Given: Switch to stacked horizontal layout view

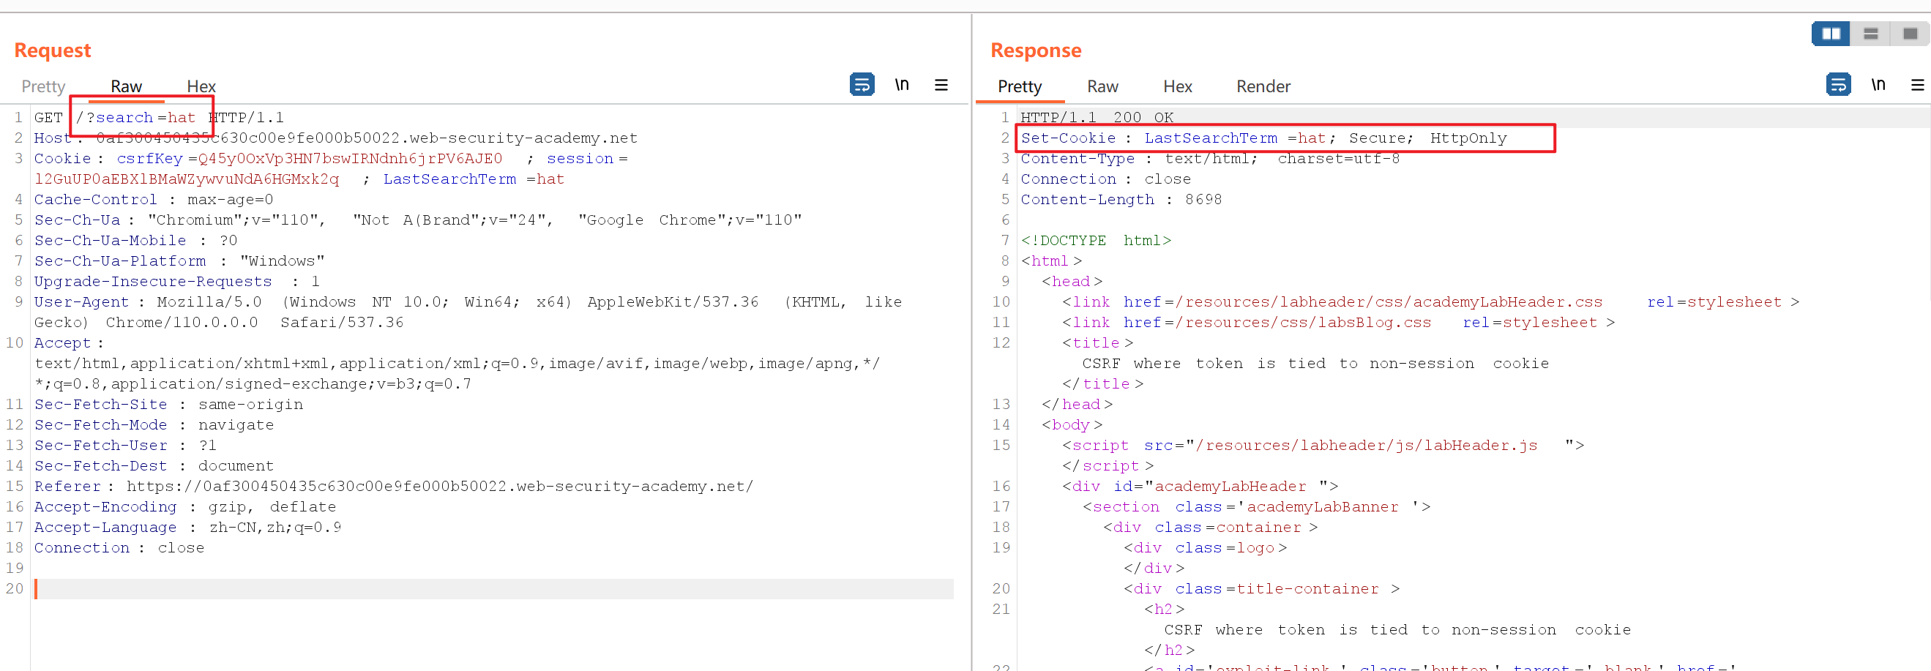Looking at the screenshot, I should (x=1870, y=33).
